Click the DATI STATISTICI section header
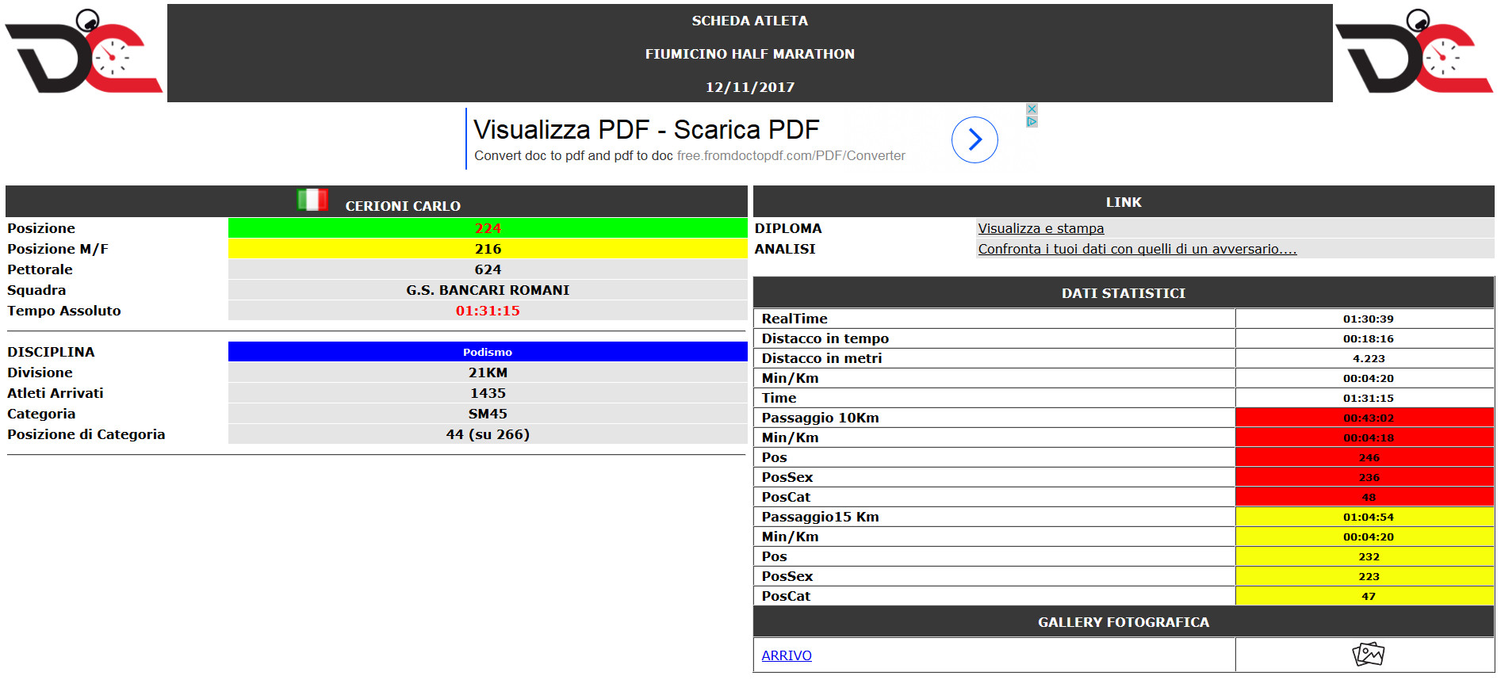This screenshot has width=1501, height=680. [1123, 293]
